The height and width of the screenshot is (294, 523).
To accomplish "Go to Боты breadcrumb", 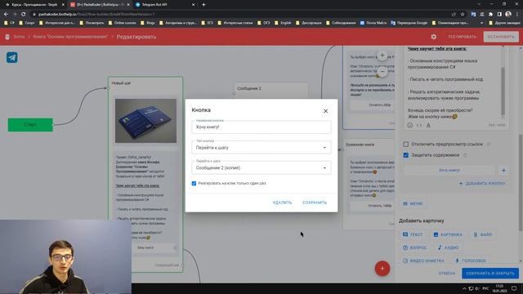I will pyautogui.click(x=19, y=37).
